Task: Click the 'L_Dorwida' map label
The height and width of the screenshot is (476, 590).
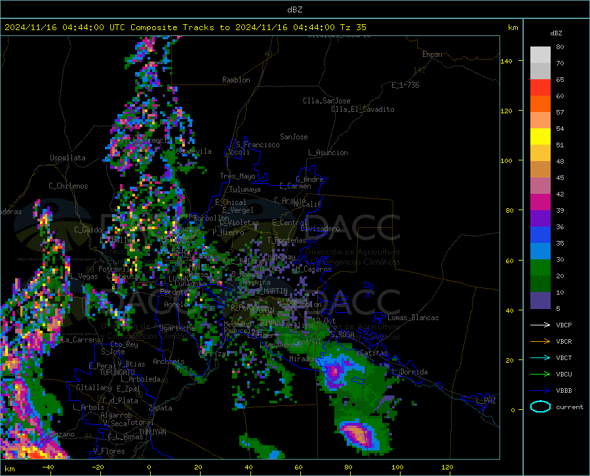Action: click(x=410, y=372)
